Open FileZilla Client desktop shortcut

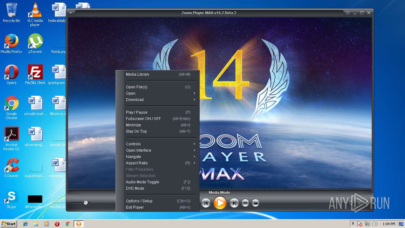pos(35,75)
